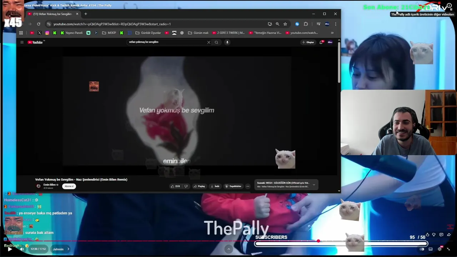Exit full screen in the outer player
Screen dimensions: 457x257
point(448,249)
